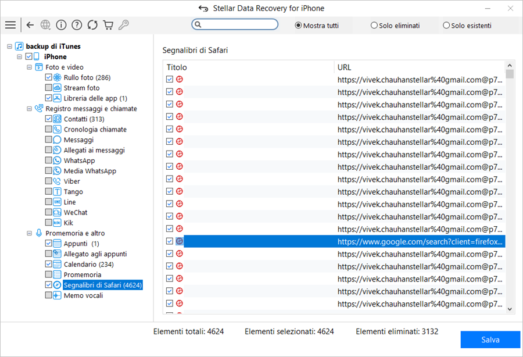Viewport: 523px width, 357px height.
Task: Uncheck the Rullo foto checkbox
Action: (48, 77)
